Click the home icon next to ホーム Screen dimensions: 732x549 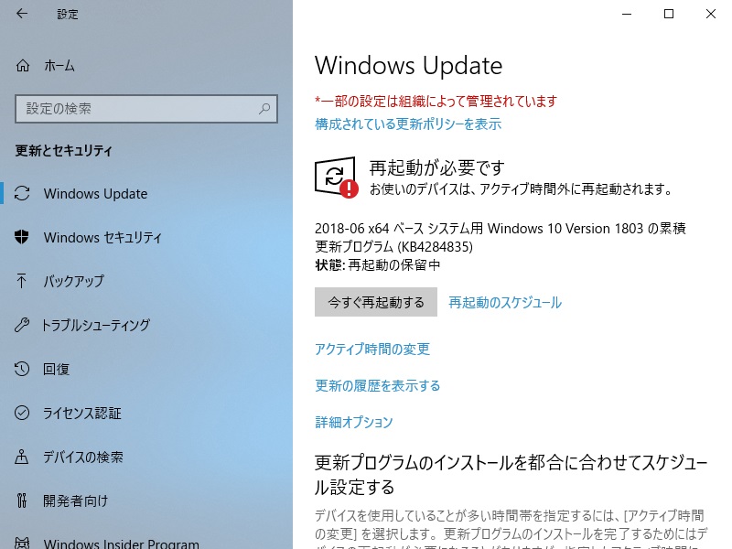pos(22,65)
